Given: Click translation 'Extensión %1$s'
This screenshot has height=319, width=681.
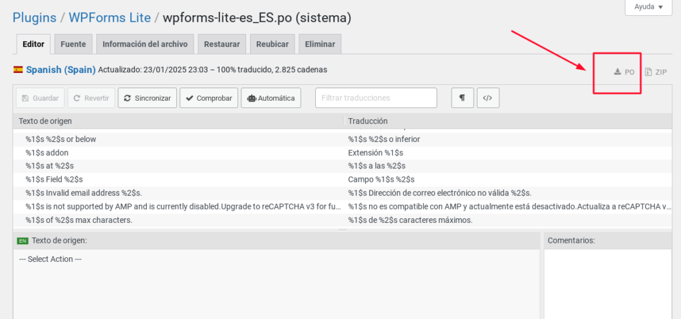Looking at the screenshot, I should [376, 153].
